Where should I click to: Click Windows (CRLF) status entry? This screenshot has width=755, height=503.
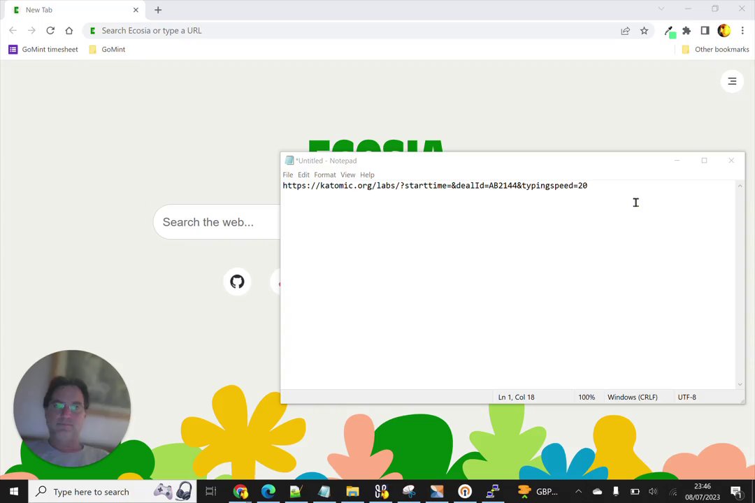tap(632, 397)
